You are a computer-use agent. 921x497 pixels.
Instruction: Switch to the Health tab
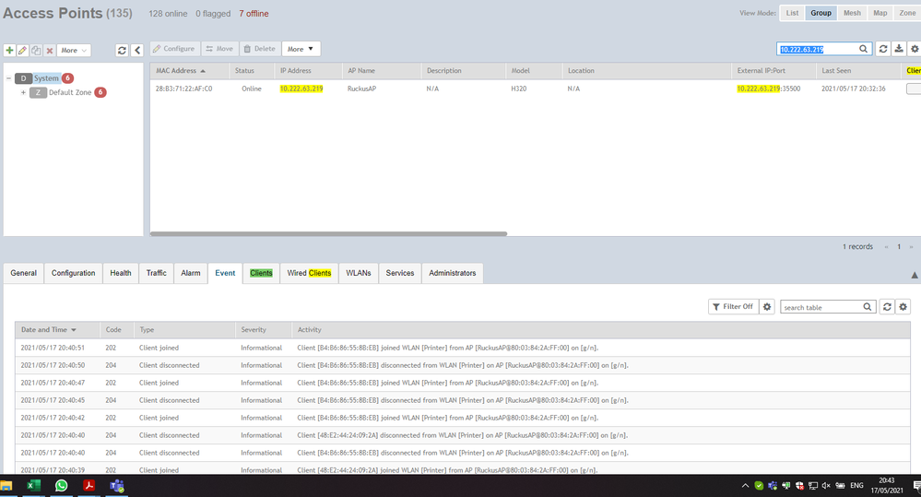[121, 273]
